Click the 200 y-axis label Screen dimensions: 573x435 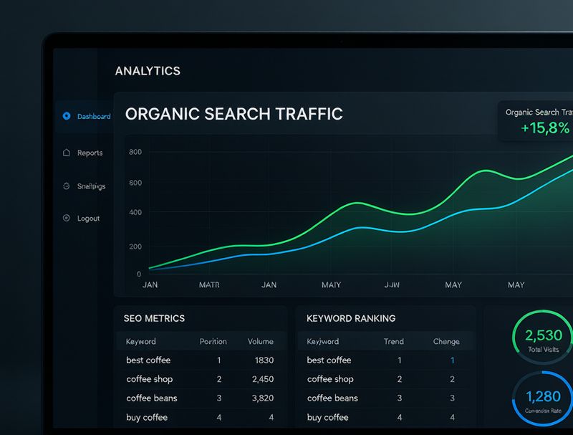[x=135, y=247]
